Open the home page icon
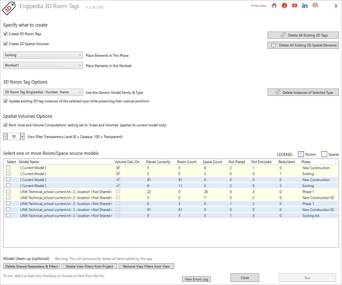The height and width of the screenshot is (285, 342). pyautogui.click(x=274, y=5)
